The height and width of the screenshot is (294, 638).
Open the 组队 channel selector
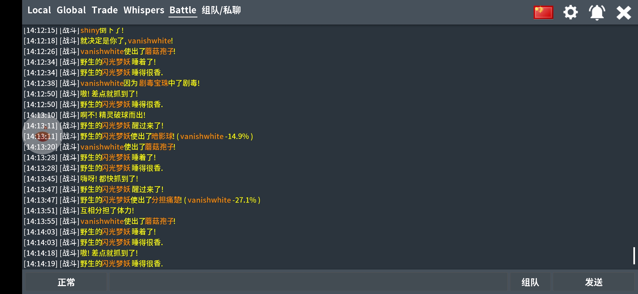point(530,282)
